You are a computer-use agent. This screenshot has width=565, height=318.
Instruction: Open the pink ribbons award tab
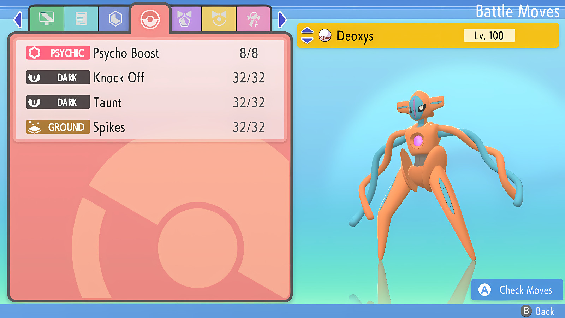[x=253, y=19]
